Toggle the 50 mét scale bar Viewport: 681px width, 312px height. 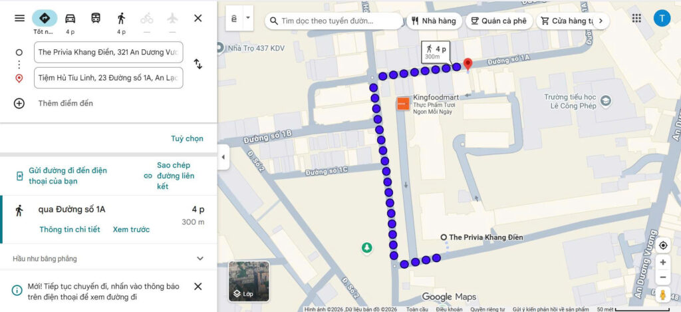click(633, 309)
